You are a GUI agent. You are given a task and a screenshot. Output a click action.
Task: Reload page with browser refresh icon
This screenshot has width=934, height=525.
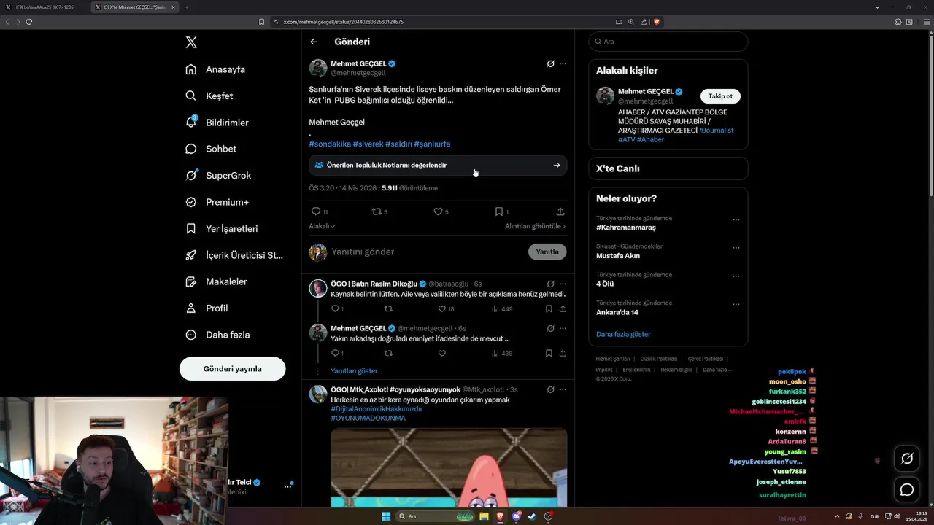click(29, 22)
